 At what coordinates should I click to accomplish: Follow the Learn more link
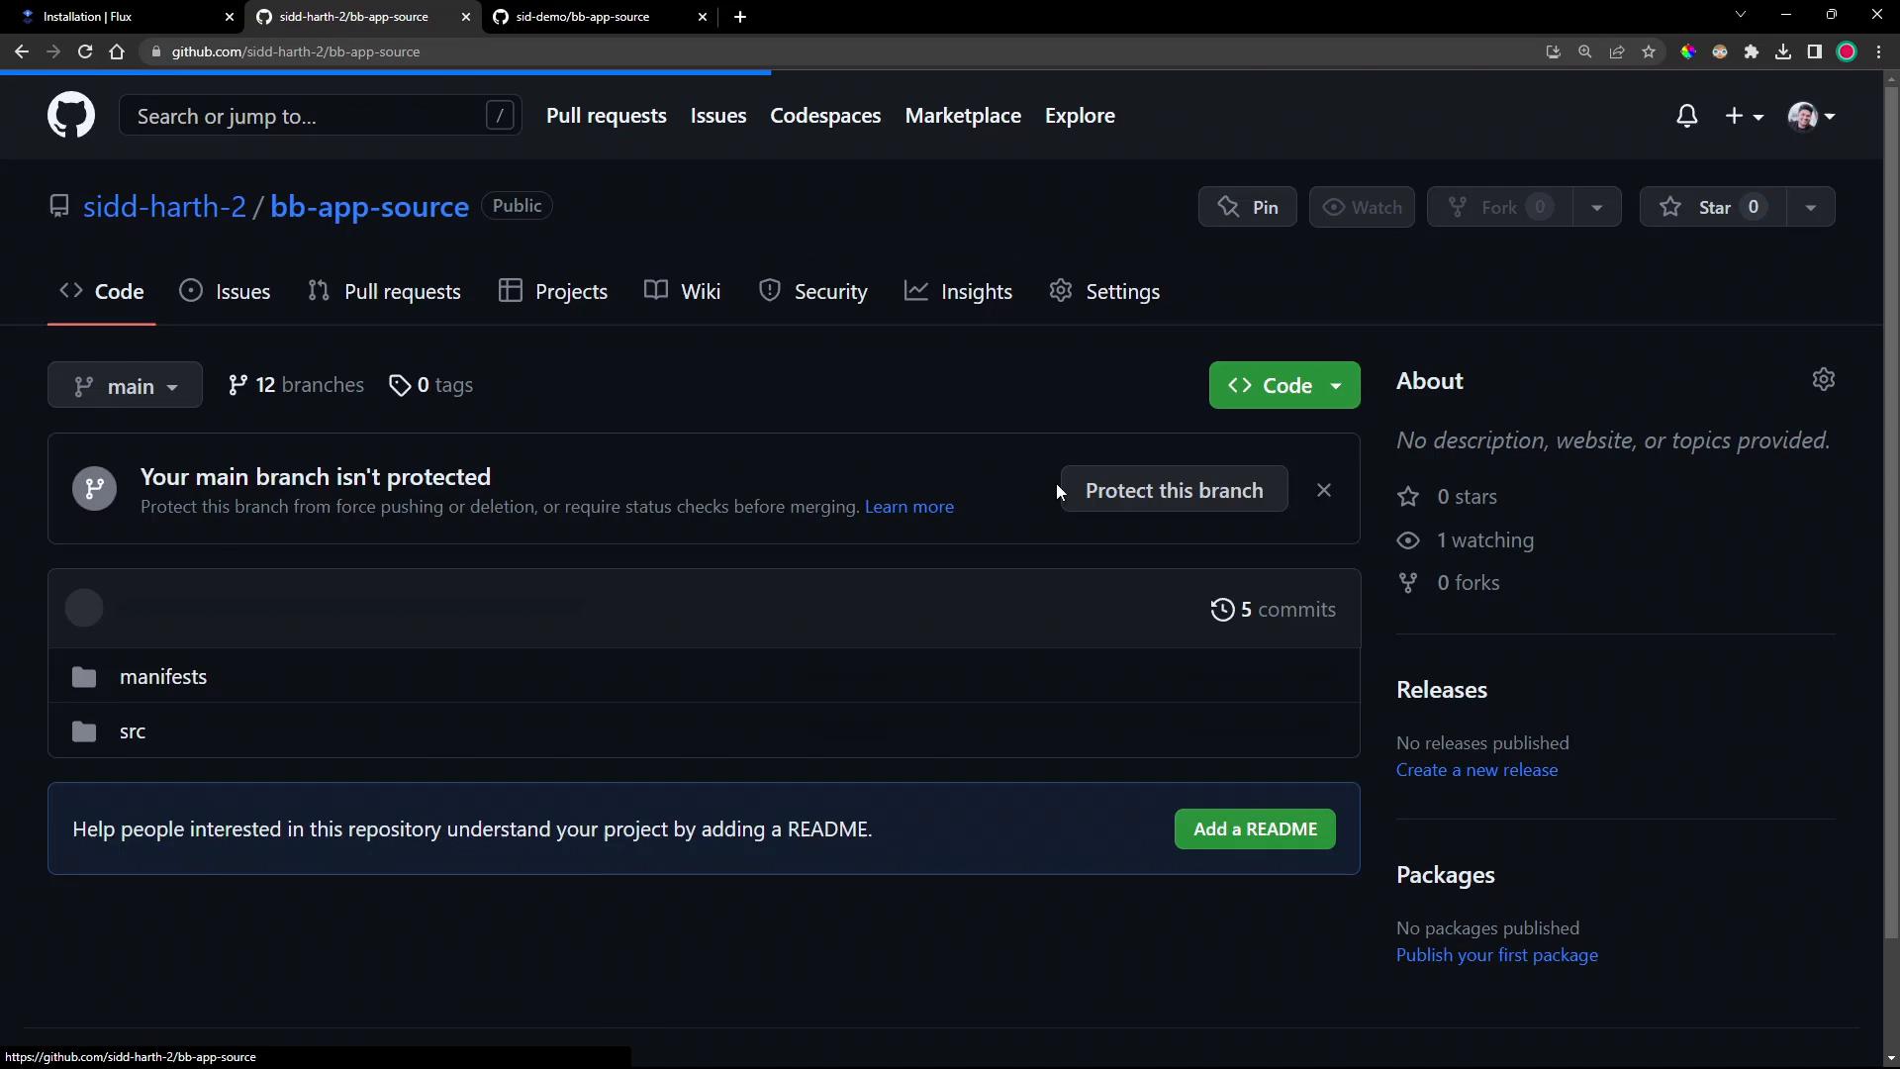tap(908, 507)
